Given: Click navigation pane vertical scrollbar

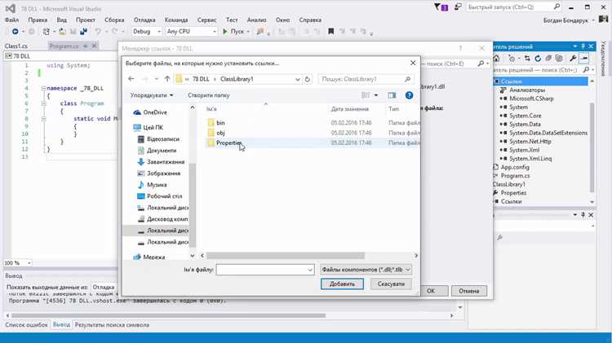Looking at the screenshot, I should pyautogui.click(x=193, y=204).
